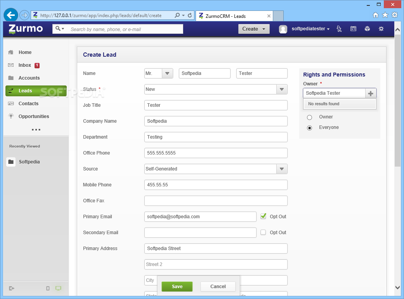Click the Zurmo logo

point(26,29)
